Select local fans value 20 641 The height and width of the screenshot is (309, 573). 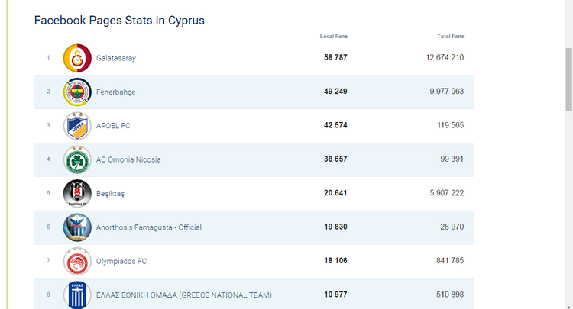335,193
